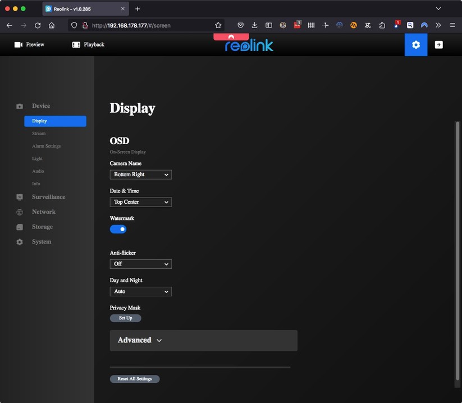This screenshot has width=462, height=403.
Task: Open the Day and Night dropdown
Action: 140,292
